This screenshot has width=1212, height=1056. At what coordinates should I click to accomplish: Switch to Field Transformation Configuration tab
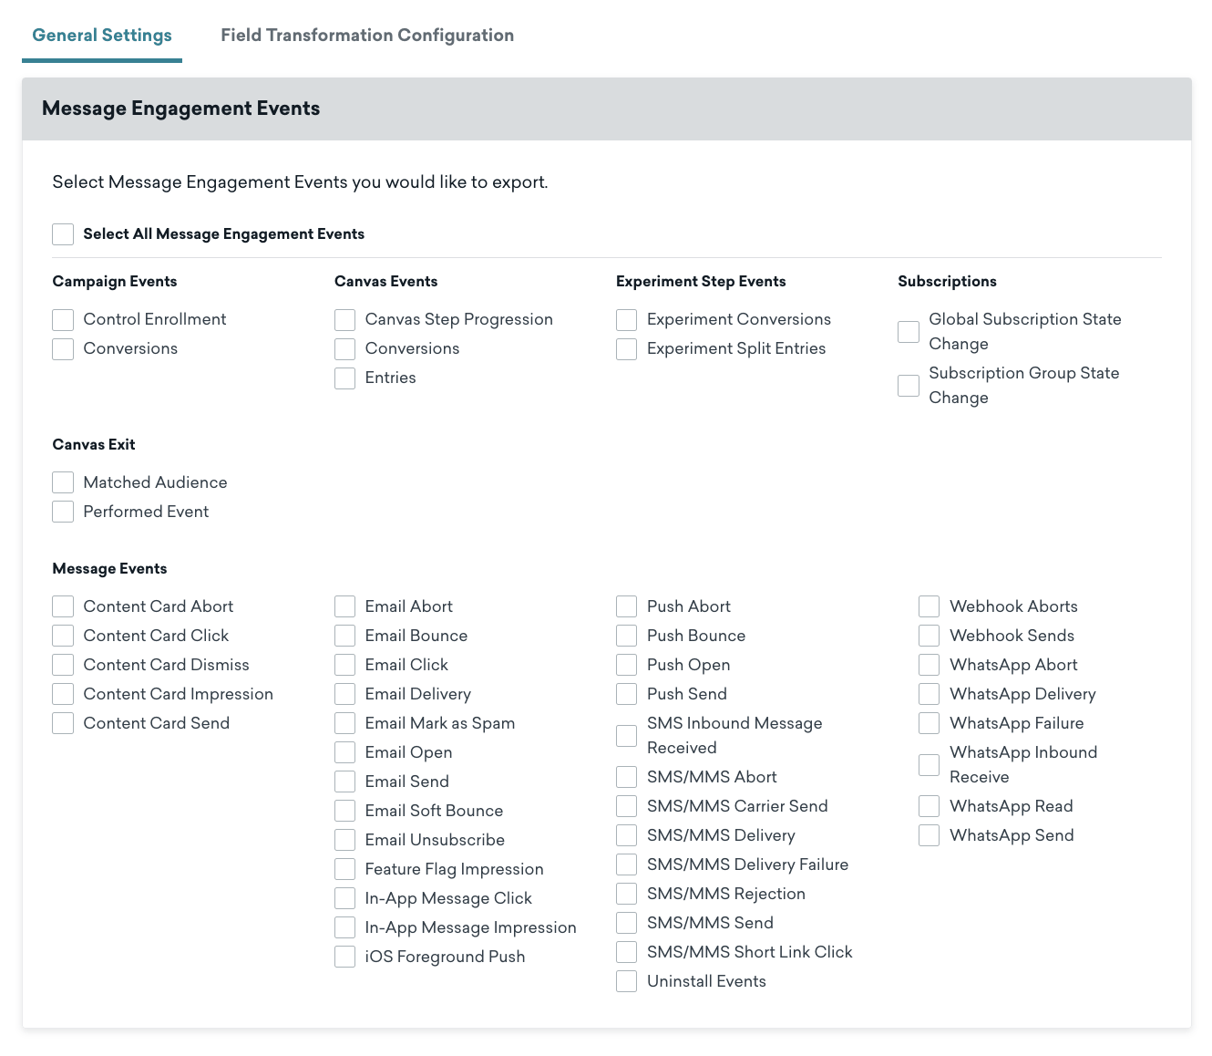[366, 35]
